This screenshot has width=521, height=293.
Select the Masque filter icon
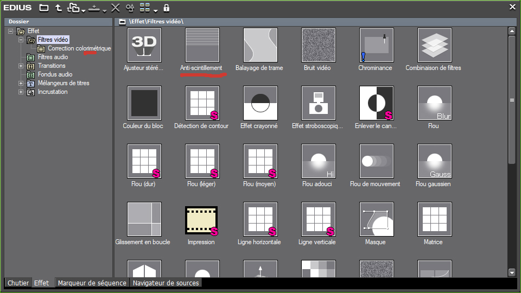(376, 219)
